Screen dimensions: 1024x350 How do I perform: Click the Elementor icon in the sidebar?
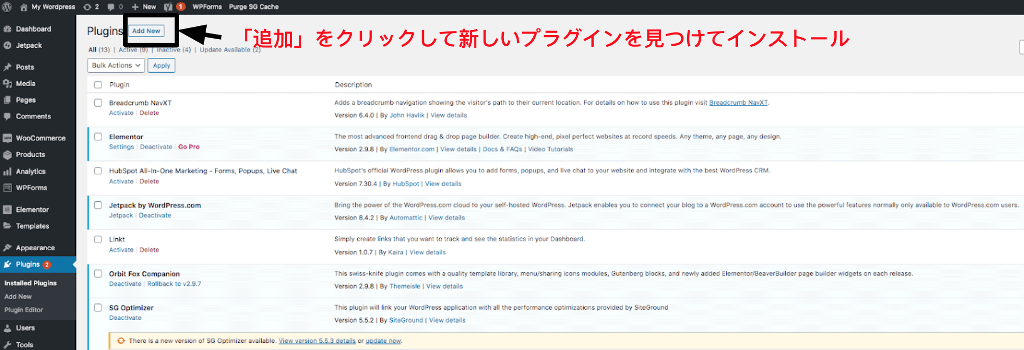coord(7,209)
